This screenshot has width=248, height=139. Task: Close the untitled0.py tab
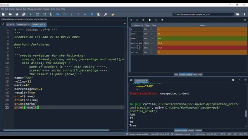[29, 25]
